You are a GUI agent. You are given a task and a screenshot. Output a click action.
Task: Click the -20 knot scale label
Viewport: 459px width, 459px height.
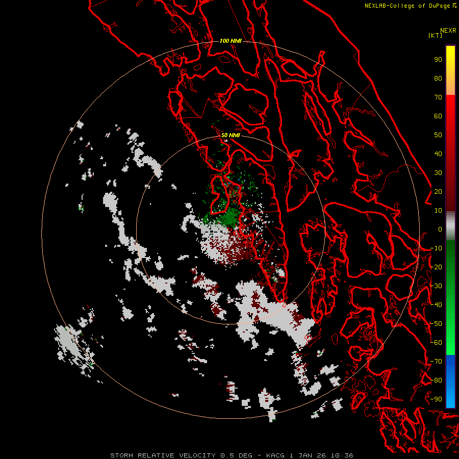(x=436, y=267)
